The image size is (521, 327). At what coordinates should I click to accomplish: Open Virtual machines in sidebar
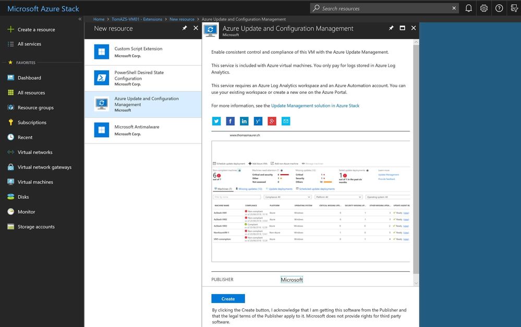coord(35,182)
